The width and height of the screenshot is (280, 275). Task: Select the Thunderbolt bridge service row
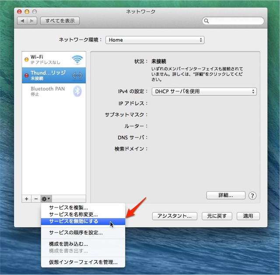(54, 76)
